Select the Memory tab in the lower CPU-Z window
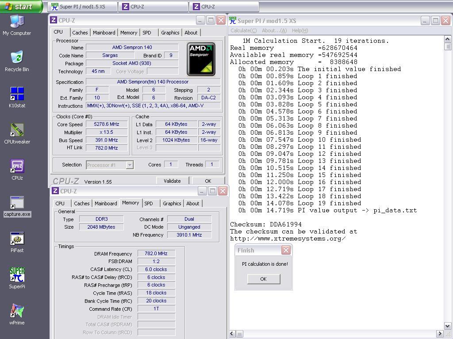Image resolution: width=453 pixels, height=339 pixels. [131, 203]
